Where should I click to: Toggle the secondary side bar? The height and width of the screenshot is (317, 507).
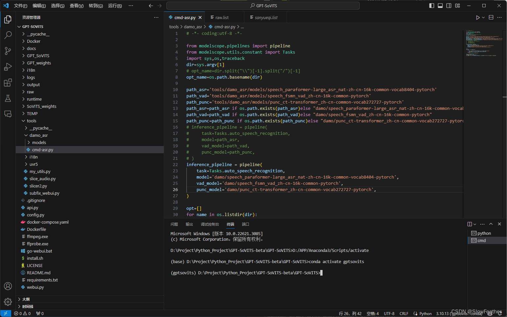pos(449,6)
